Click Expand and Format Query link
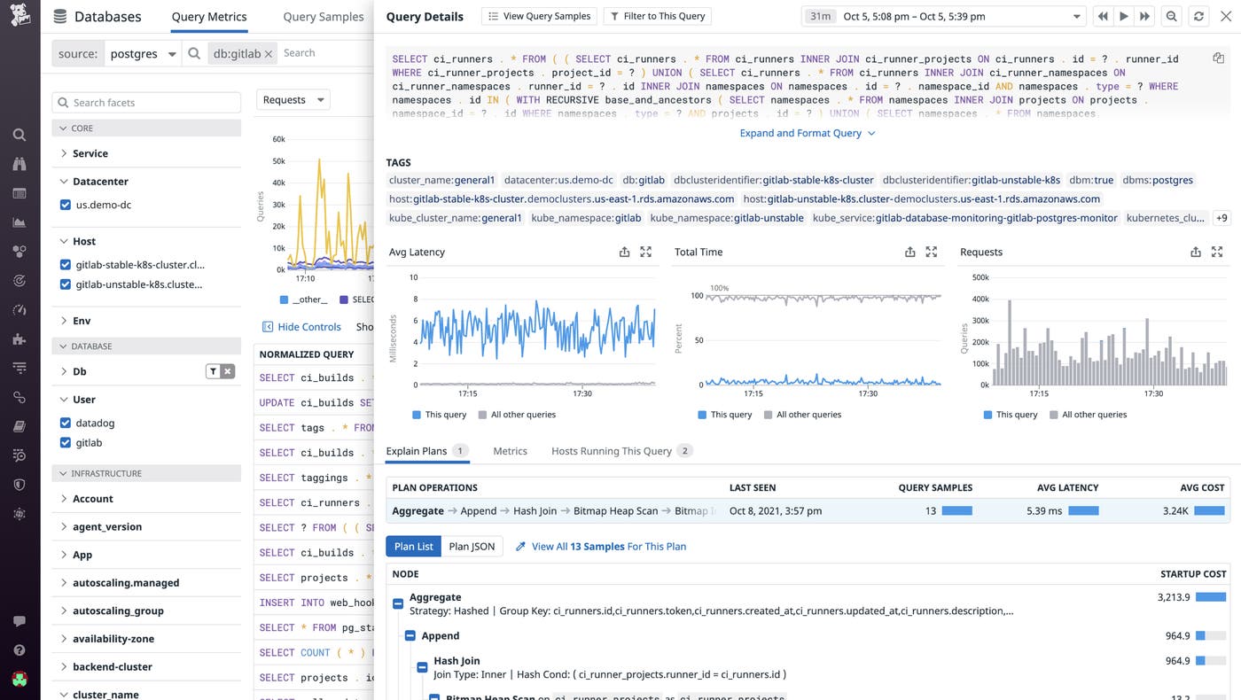Screen dimensions: 1241x700 pyautogui.click(x=800, y=131)
